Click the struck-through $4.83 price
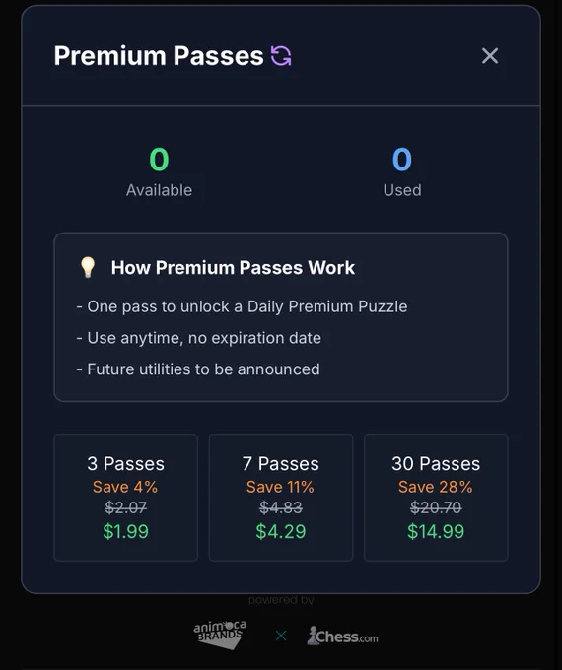This screenshot has height=670, width=562. [281, 507]
